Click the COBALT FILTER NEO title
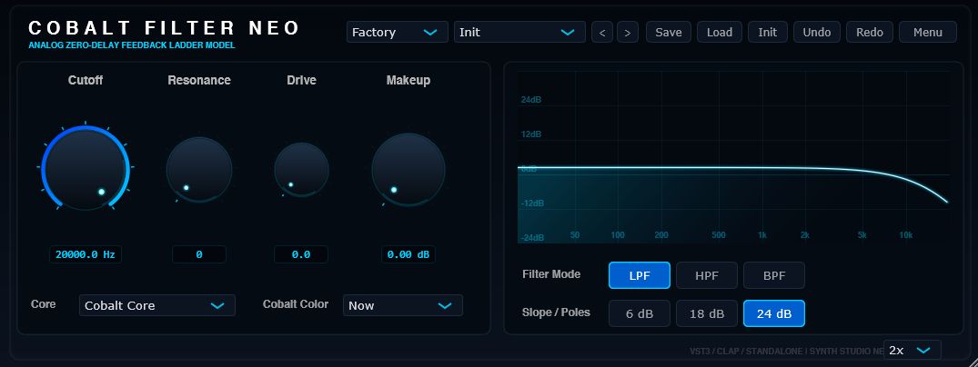 coord(165,28)
